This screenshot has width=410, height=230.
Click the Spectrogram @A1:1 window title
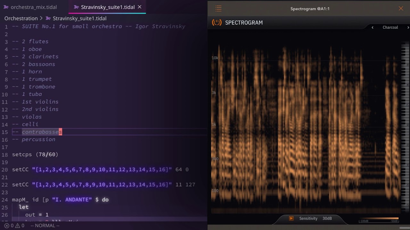(x=310, y=9)
